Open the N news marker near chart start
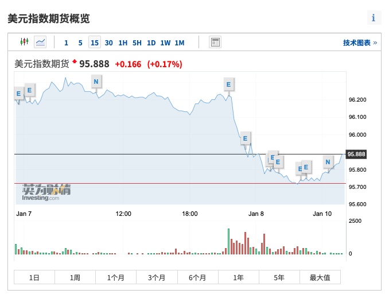385x294 pixels. [96, 82]
